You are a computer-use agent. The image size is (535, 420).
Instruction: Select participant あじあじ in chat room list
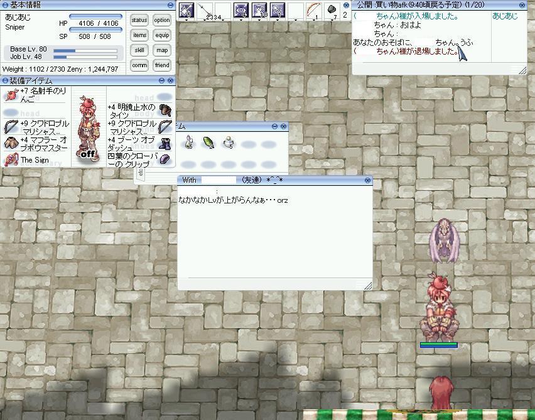point(505,16)
